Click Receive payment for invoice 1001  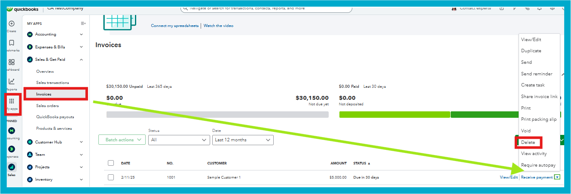(x=537, y=177)
